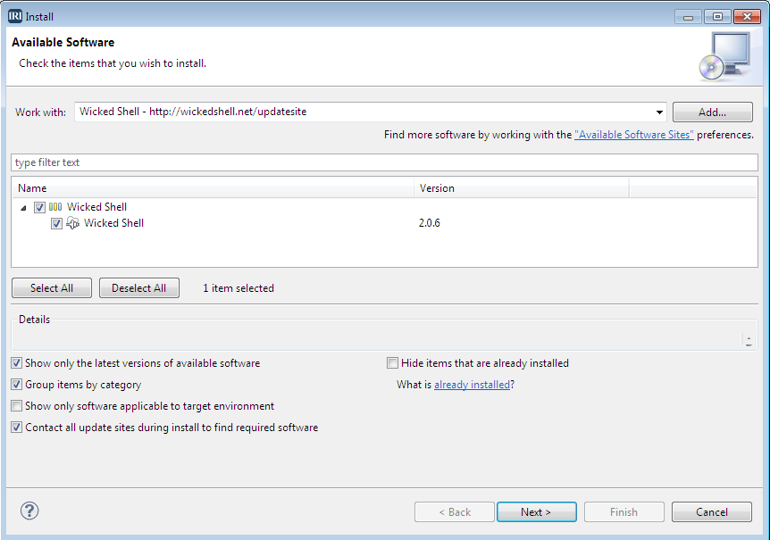Collapse the Wicked Shell category tree node
This screenshot has height=540, width=770.
tap(23, 208)
